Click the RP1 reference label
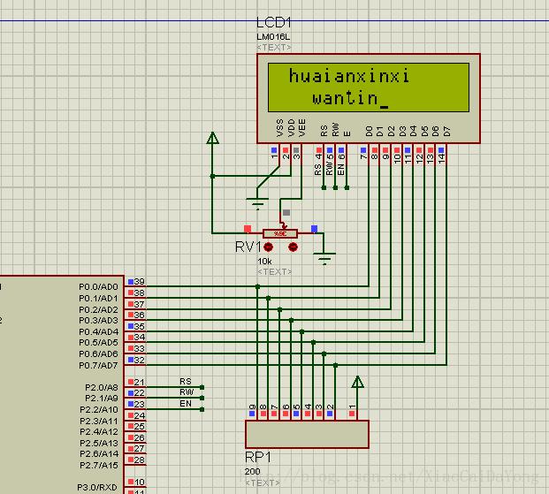Screen dimensions: 549x494 [x=258, y=457]
